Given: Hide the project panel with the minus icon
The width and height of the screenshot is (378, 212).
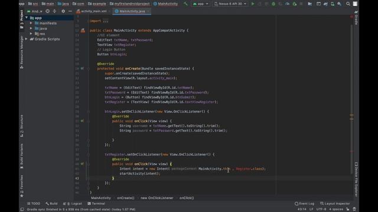Looking at the screenshot, I should tap(70, 11).
